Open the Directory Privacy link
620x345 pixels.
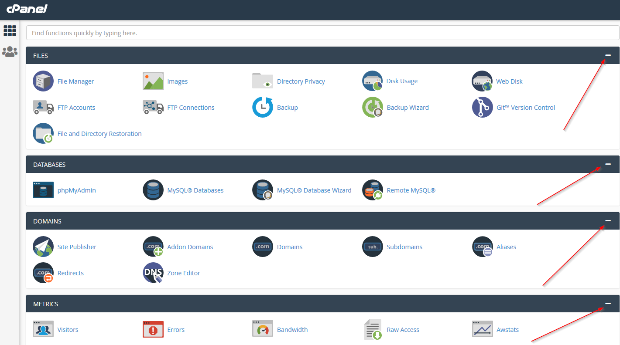click(301, 81)
